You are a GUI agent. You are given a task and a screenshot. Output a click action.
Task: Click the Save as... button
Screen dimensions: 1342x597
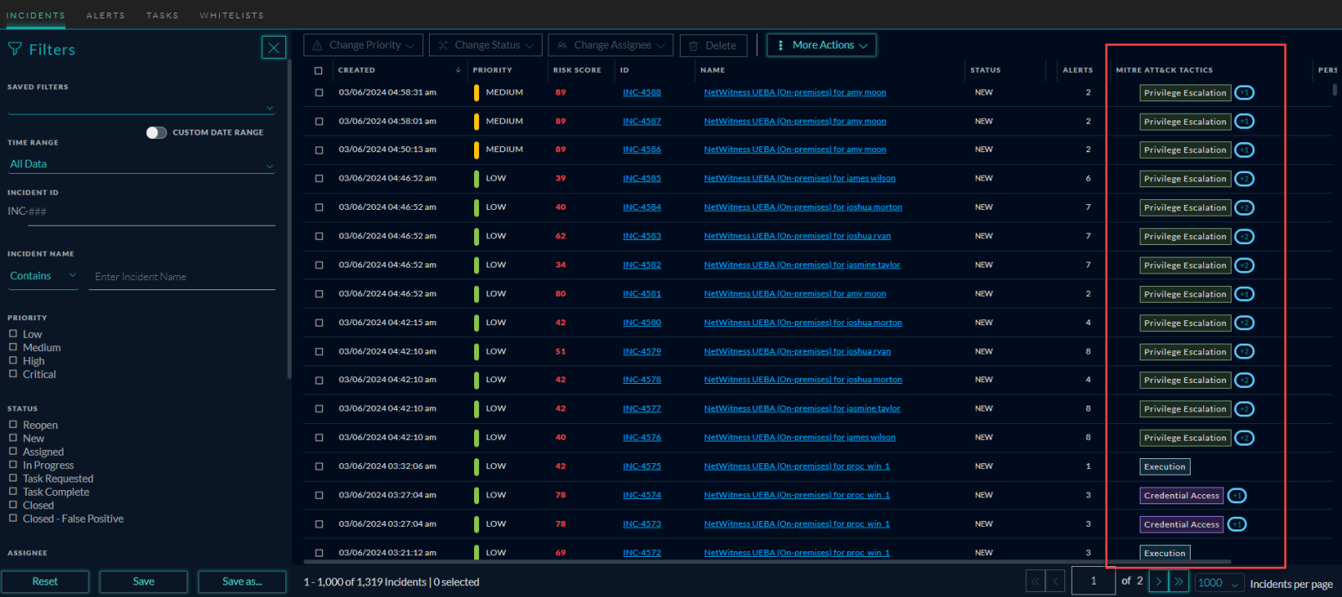[x=242, y=582]
